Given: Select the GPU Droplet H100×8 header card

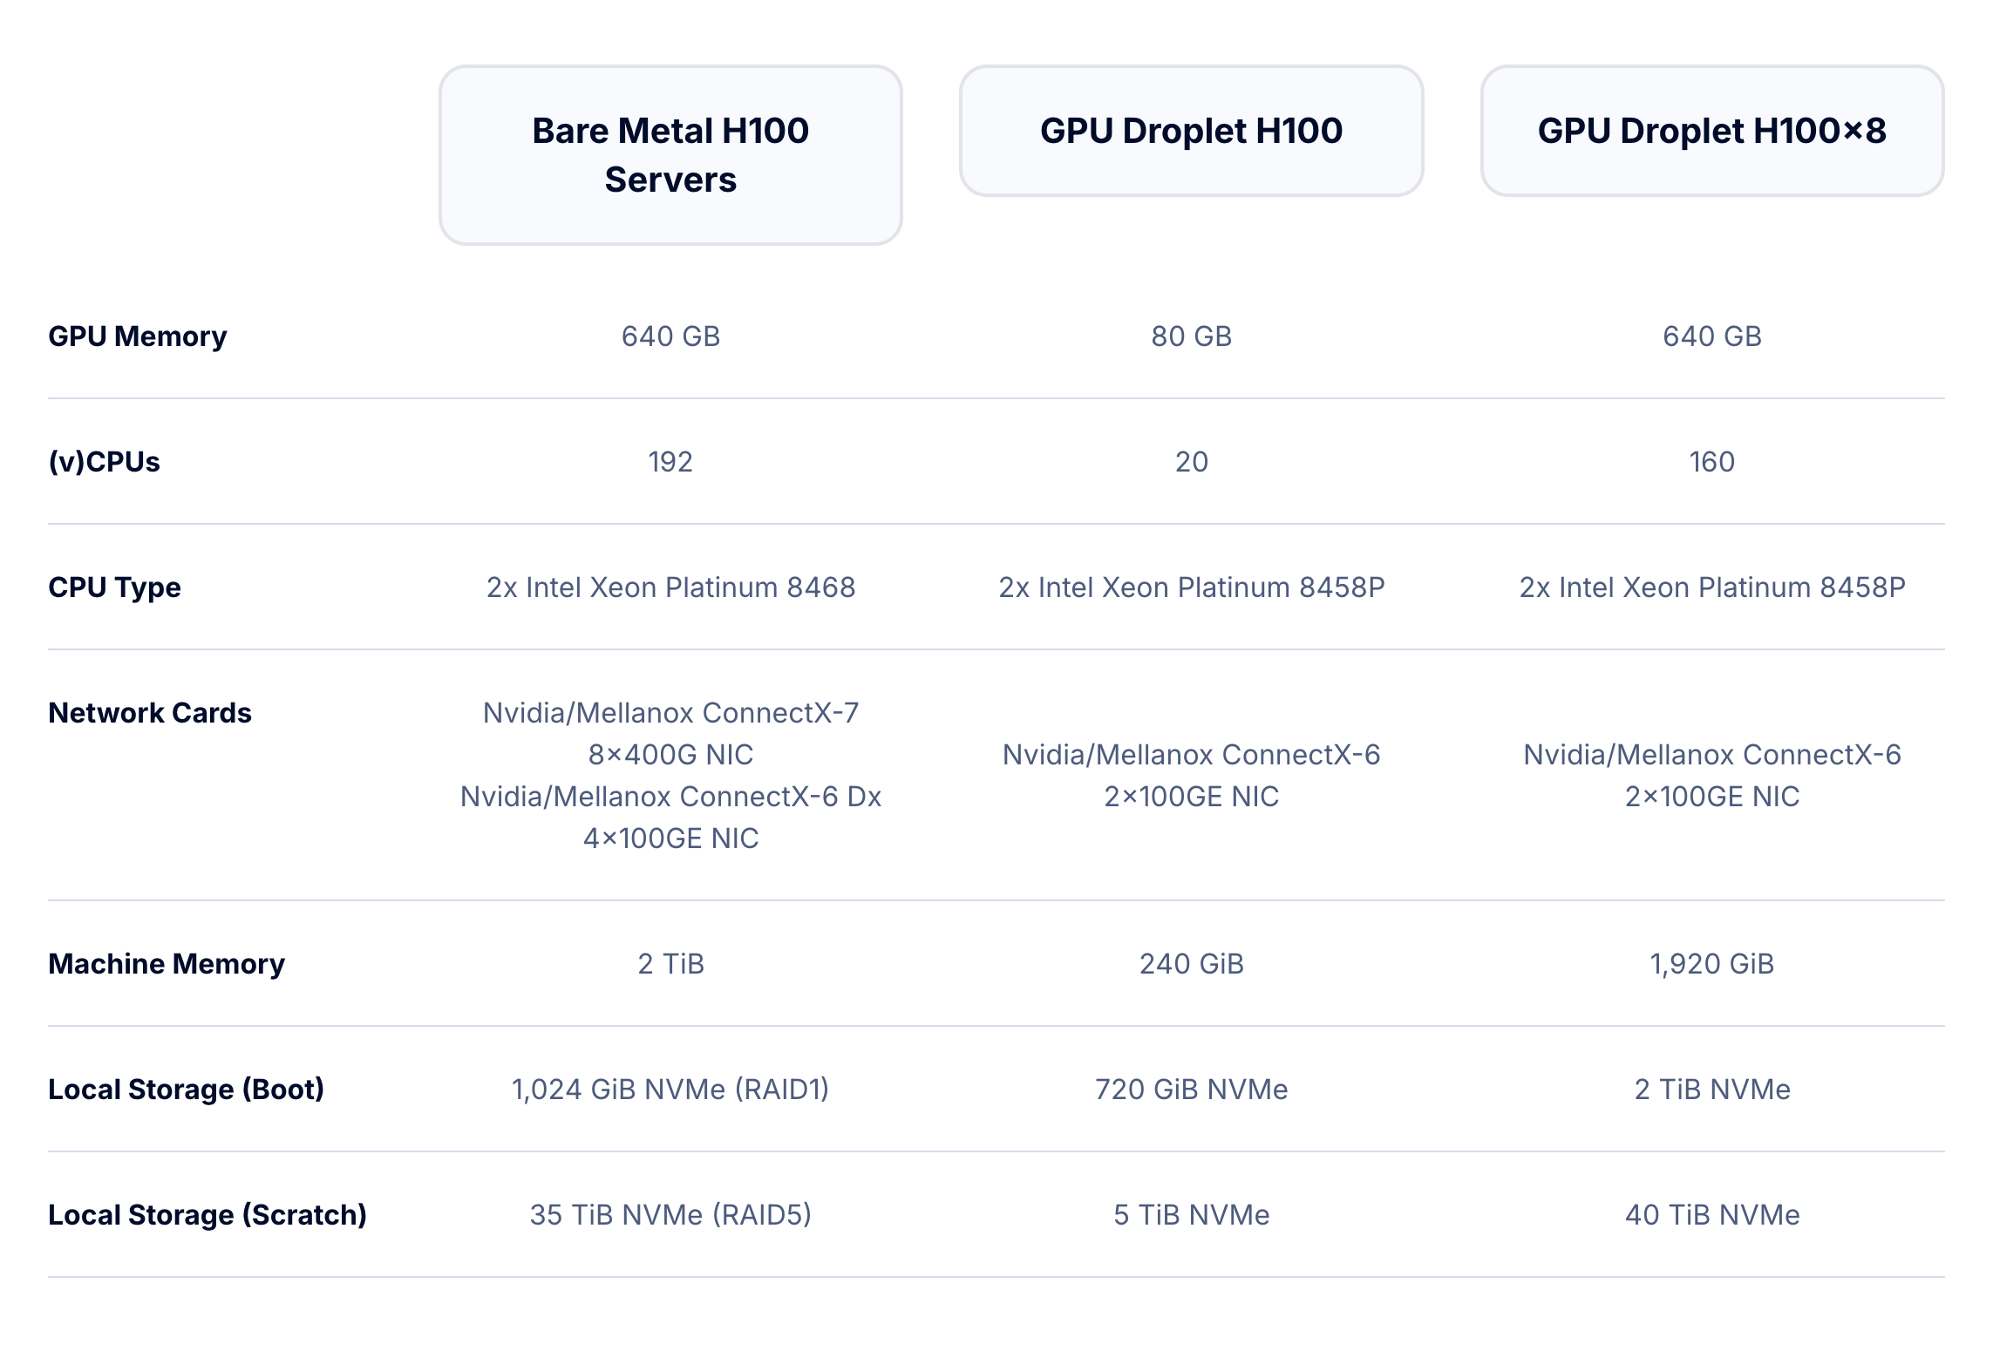Looking at the screenshot, I should (1711, 131).
